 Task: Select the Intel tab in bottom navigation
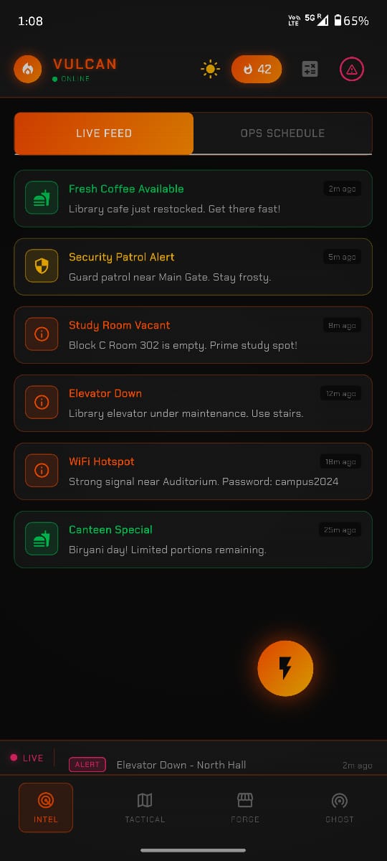[46, 807]
